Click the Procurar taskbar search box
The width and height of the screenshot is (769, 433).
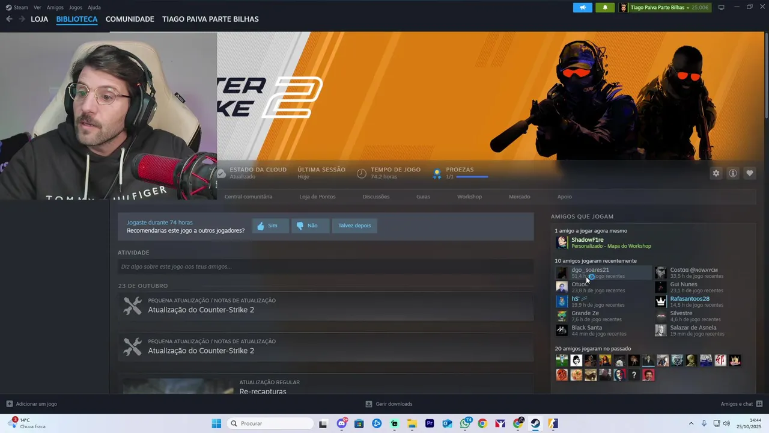pyautogui.click(x=270, y=423)
